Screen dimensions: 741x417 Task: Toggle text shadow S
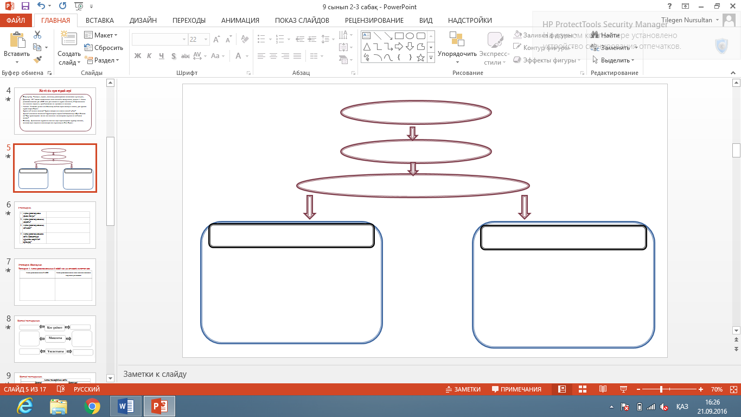click(174, 56)
